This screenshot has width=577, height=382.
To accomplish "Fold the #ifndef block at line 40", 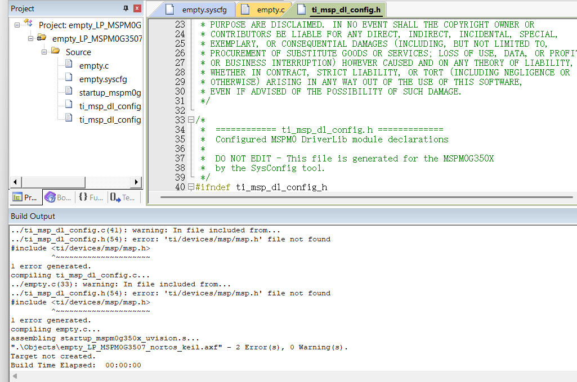I will (x=191, y=187).
